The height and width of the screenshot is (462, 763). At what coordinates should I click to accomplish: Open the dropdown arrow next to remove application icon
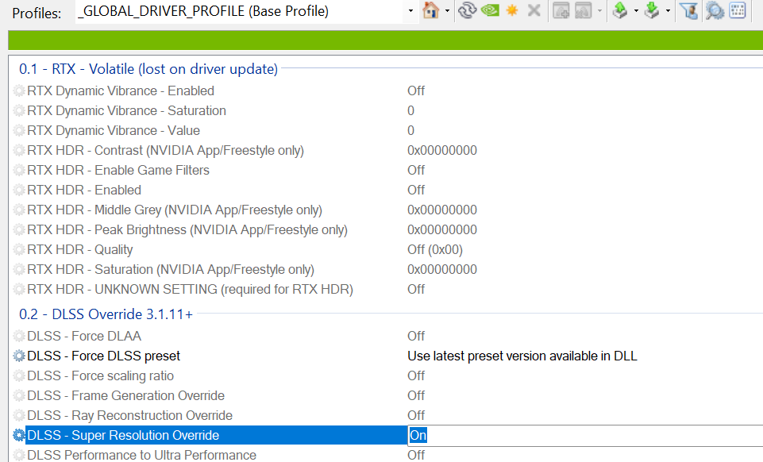point(599,10)
